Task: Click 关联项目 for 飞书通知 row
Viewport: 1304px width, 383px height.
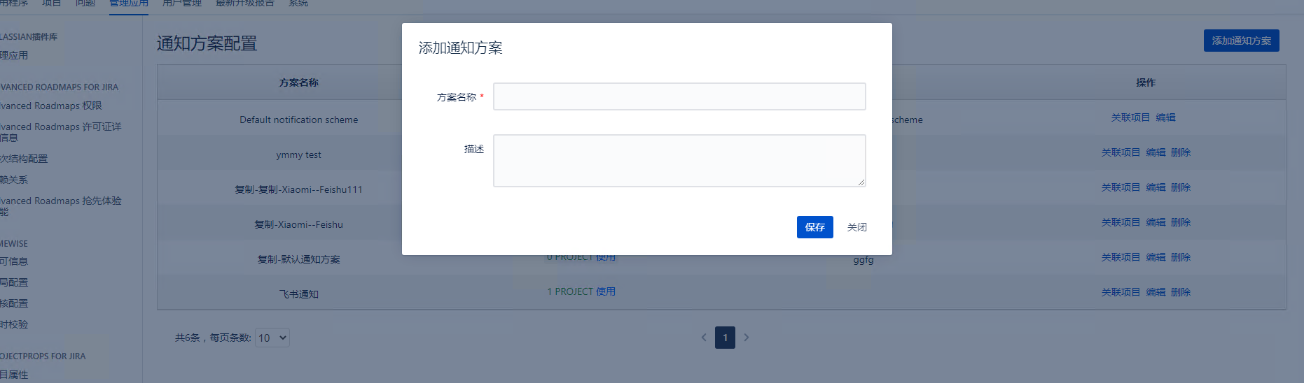Action: click(1121, 292)
